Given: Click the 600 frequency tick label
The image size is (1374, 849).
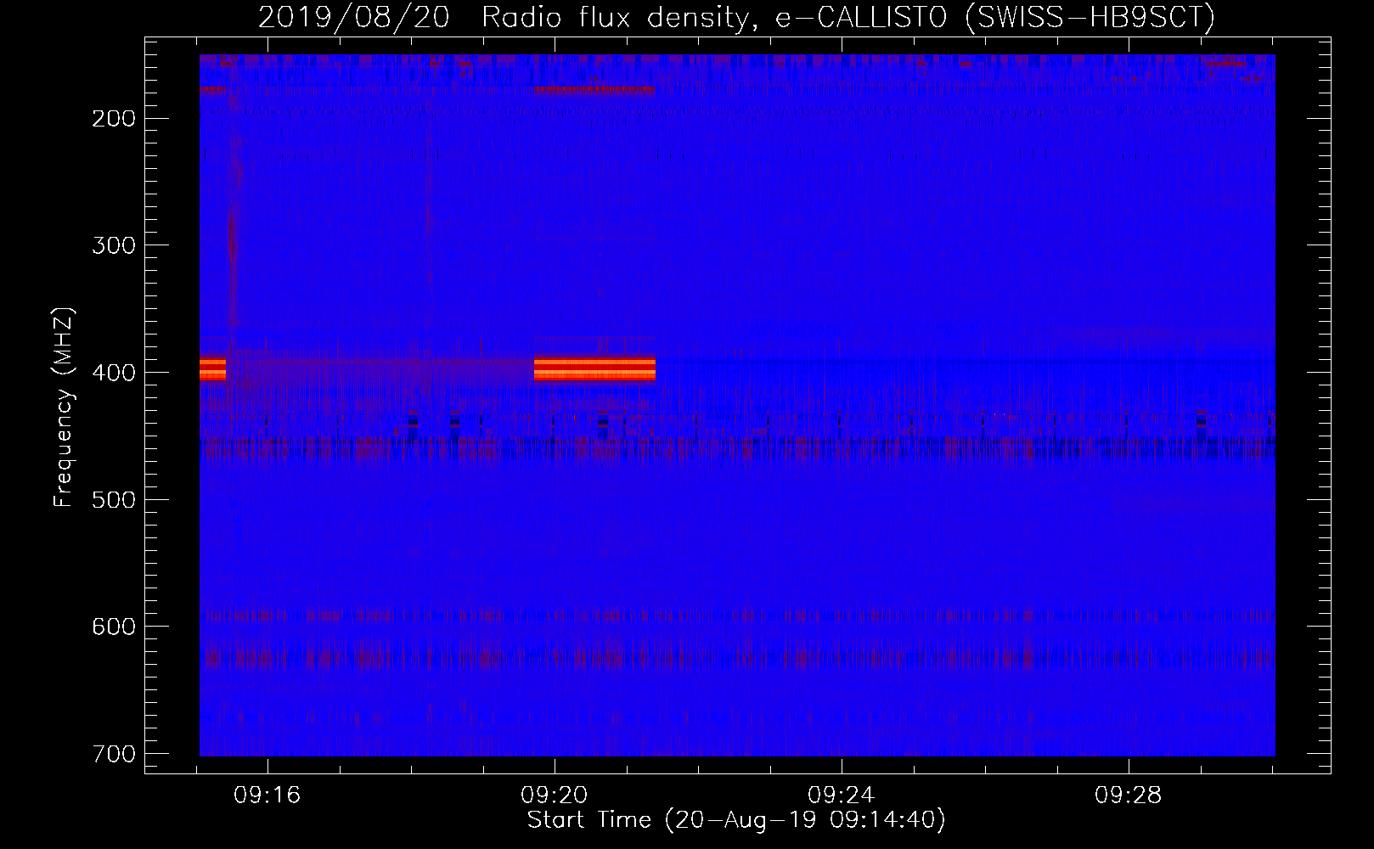Looking at the screenshot, I should tap(113, 627).
